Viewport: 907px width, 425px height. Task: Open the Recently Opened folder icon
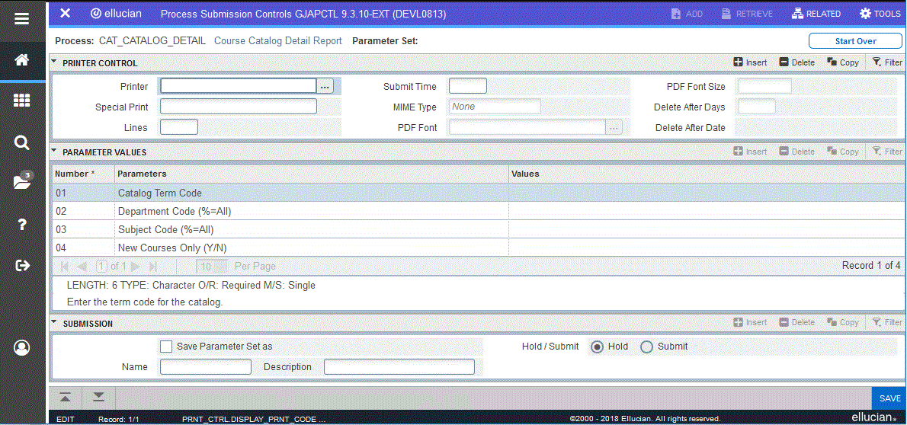click(22, 181)
